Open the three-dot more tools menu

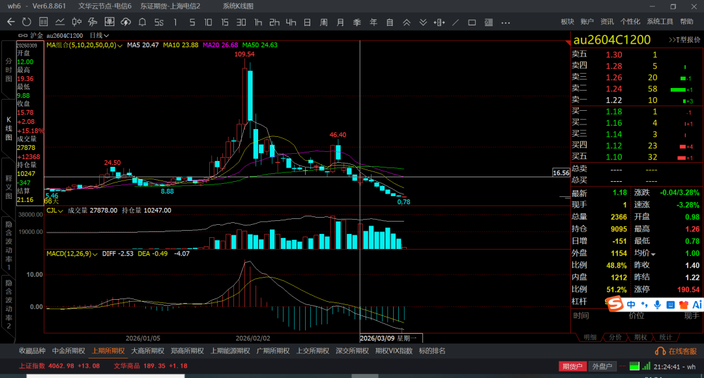(505, 22)
